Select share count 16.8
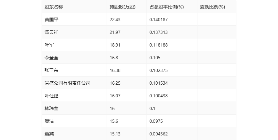278x140 pixels. (x=114, y=58)
